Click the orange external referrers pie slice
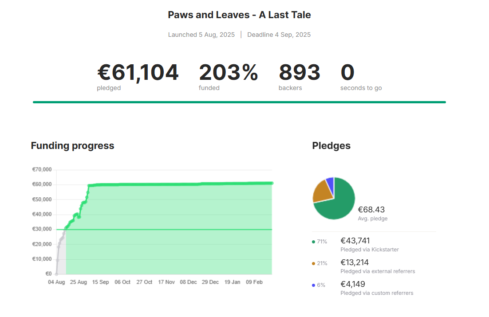Viewport: 489px width, 317px height. point(323,192)
